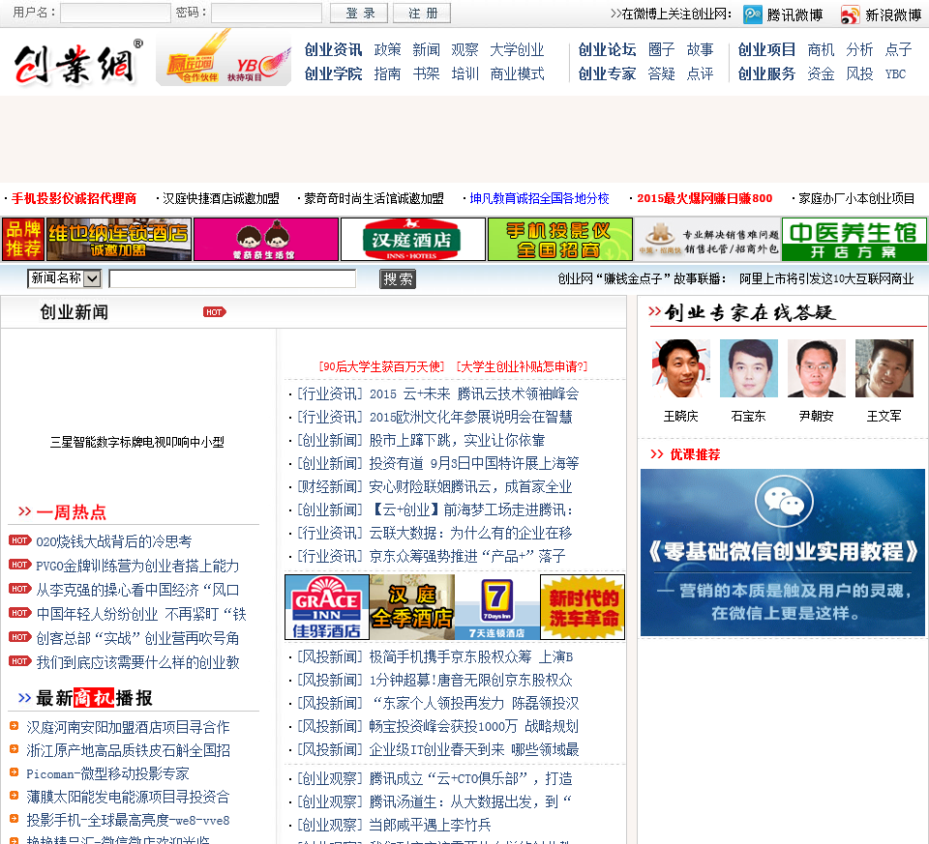
Task: Open the 创业服务 menu section
Action: click(766, 74)
